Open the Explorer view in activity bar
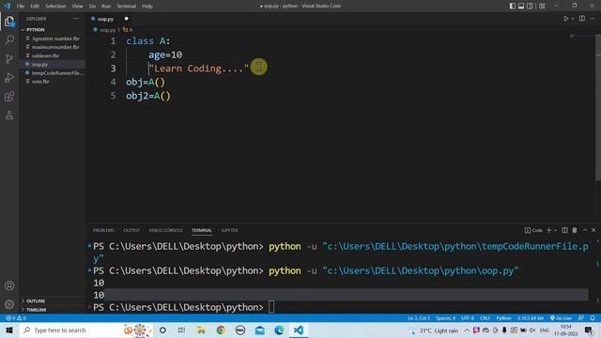Viewport: 601px width, 338px height. click(9, 22)
